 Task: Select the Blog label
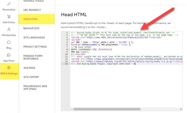point(9,48)
